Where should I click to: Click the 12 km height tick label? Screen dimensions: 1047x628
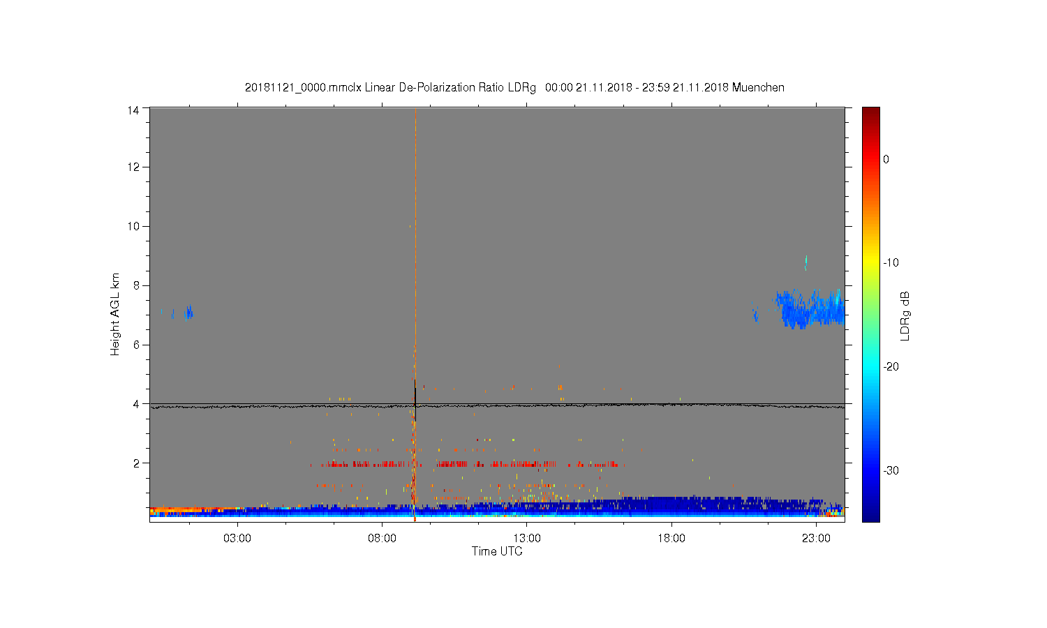pos(133,167)
